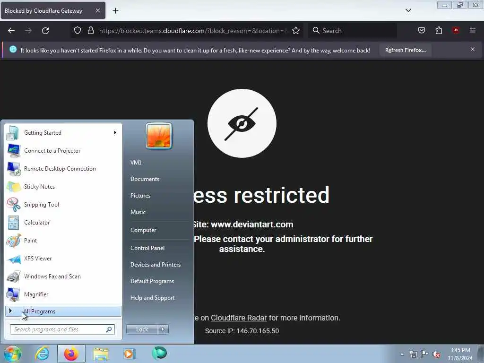Expand the Getting Started submenu arrow
This screenshot has height=363, width=484.
pyautogui.click(x=115, y=133)
